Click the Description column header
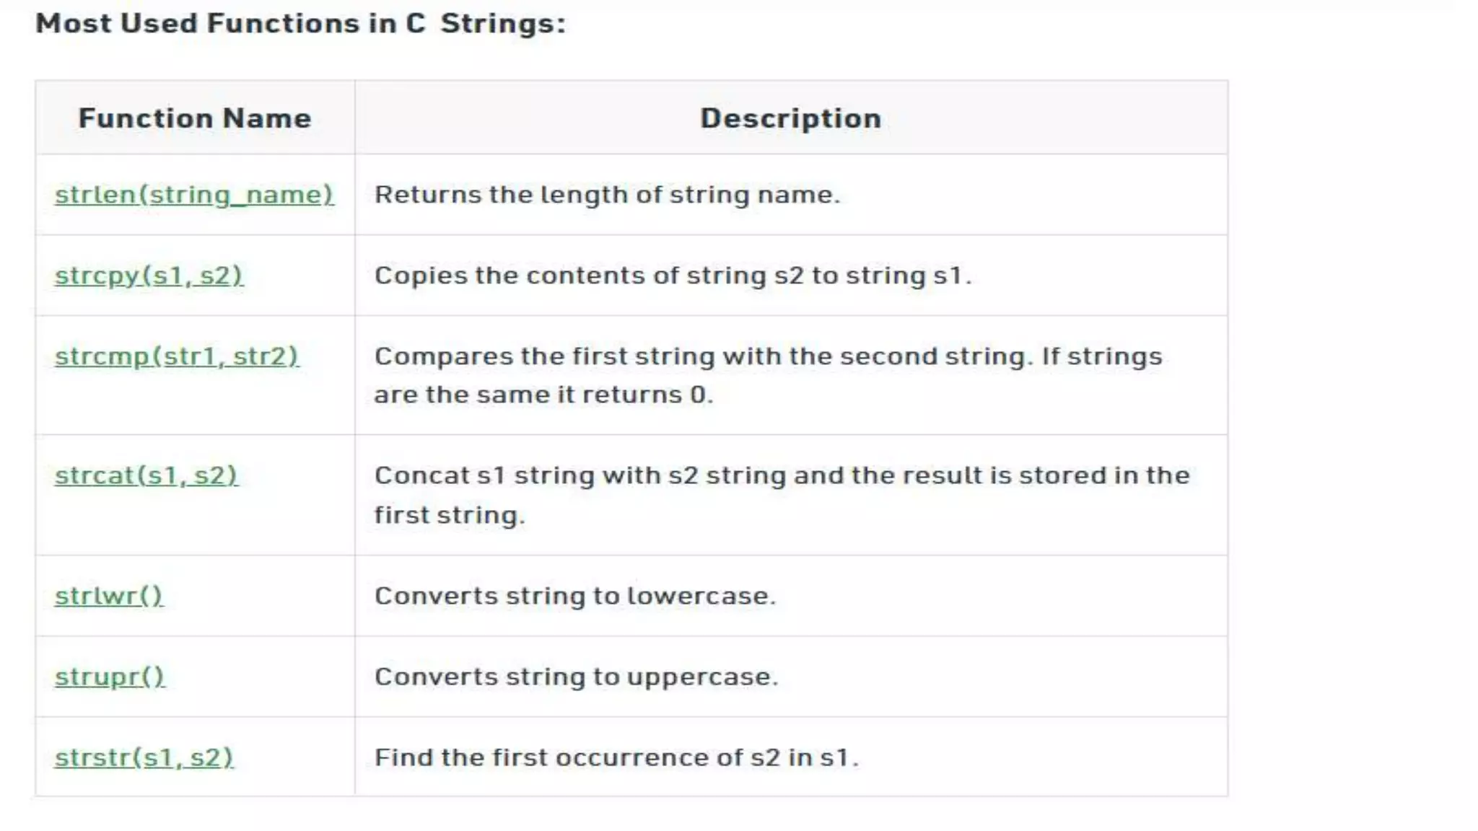 [791, 118]
